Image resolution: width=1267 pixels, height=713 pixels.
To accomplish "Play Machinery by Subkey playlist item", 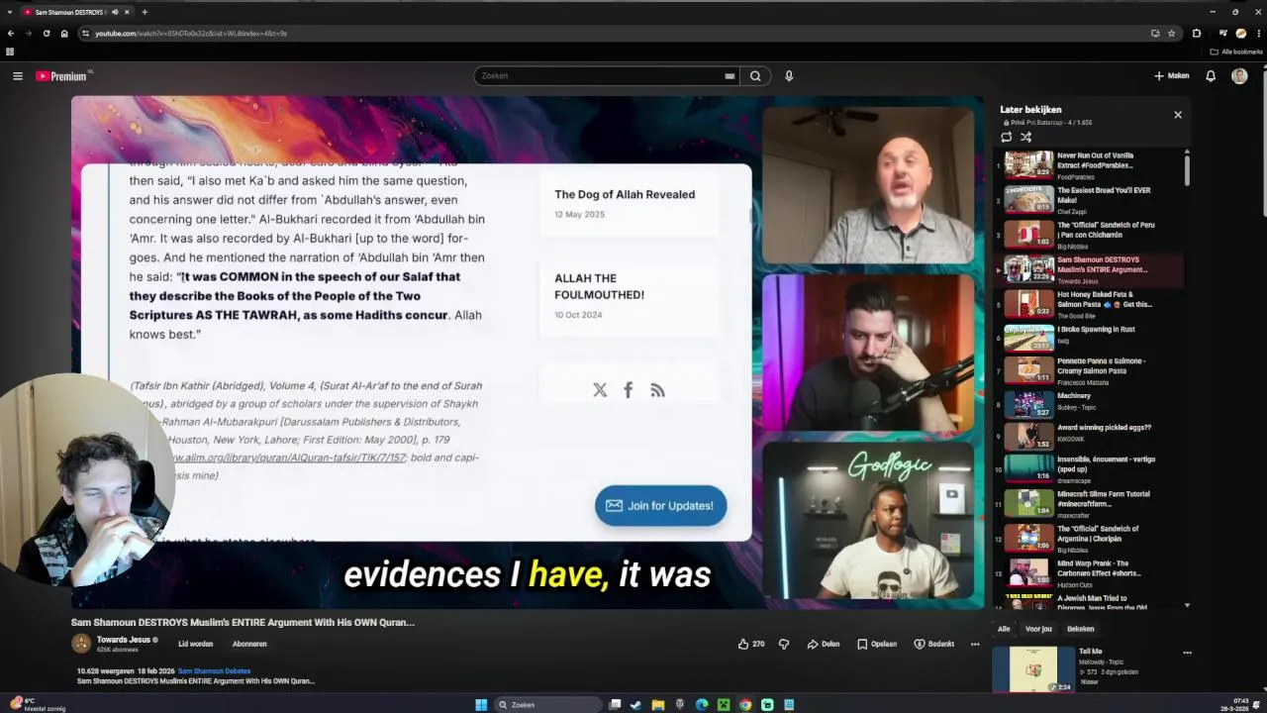I will pyautogui.click(x=1089, y=404).
